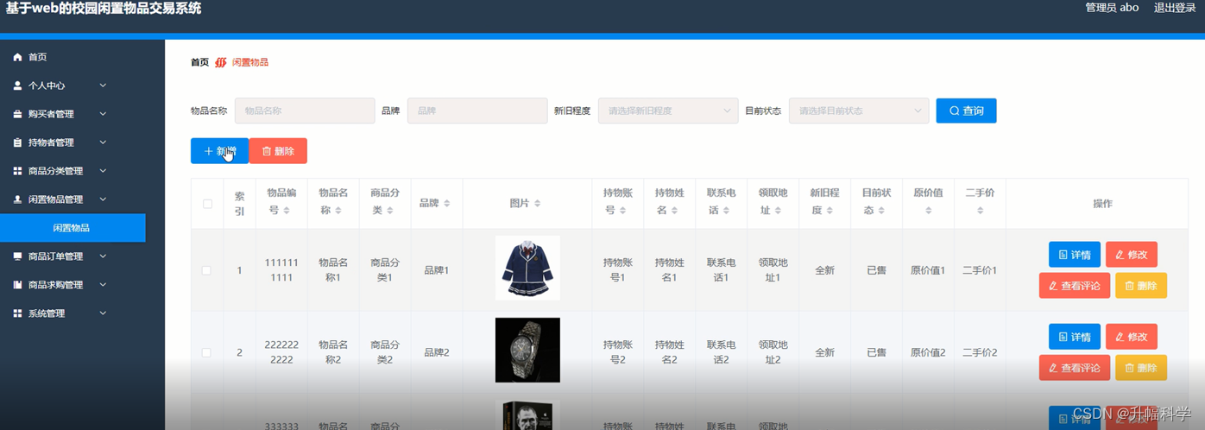Click the home icon beside 首页 in sidebar
Screen dimensions: 1205x430
click(x=17, y=57)
